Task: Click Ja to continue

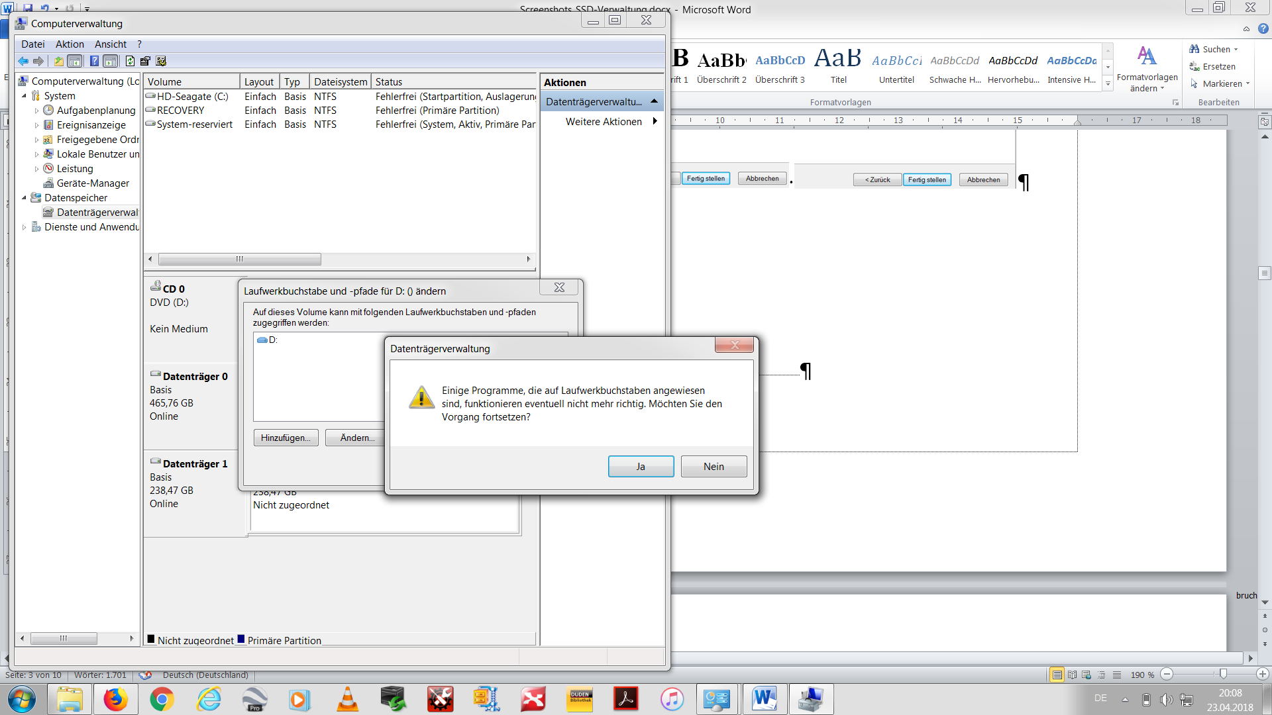Action: pos(641,466)
